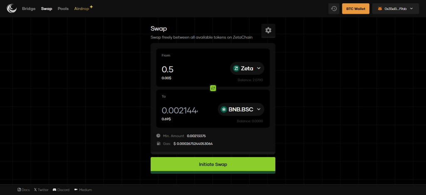Click the BTC Wallet button
The height and width of the screenshot is (195, 426).
click(356, 9)
